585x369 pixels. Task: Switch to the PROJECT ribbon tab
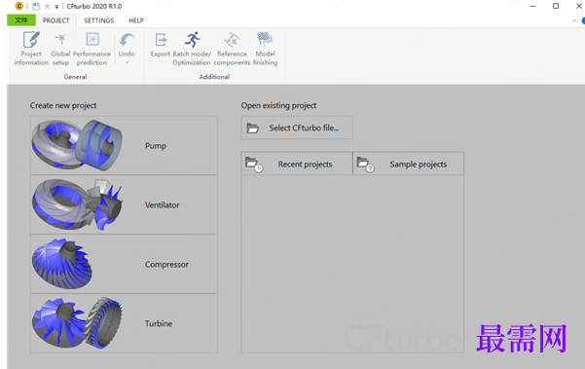55,20
